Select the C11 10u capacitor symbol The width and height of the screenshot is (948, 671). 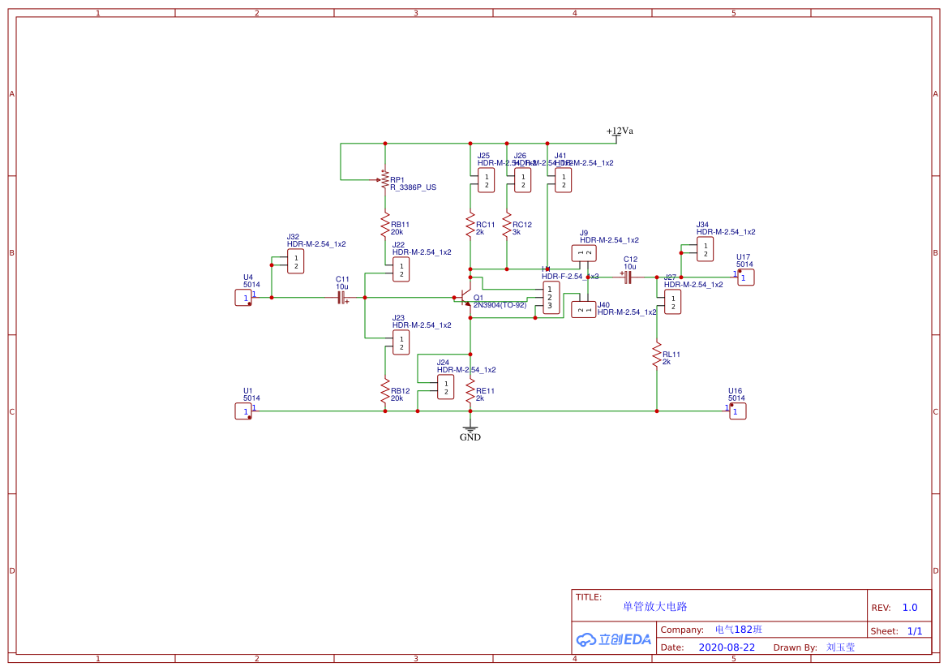342,298
